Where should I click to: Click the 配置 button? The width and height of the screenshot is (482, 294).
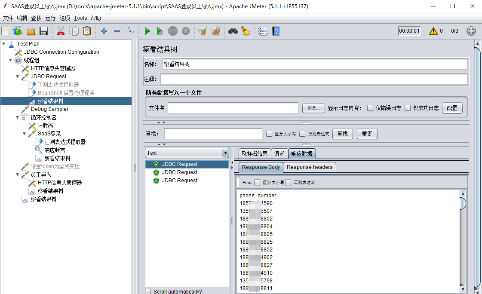pyautogui.click(x=452, y=108)
